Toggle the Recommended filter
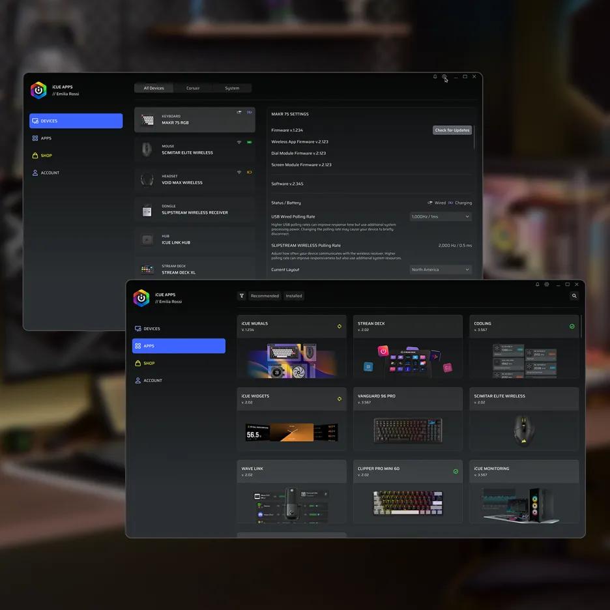 point(265,296)
